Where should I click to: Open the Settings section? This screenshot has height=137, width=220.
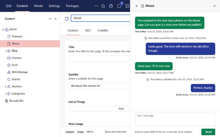[x=54, y=6]
